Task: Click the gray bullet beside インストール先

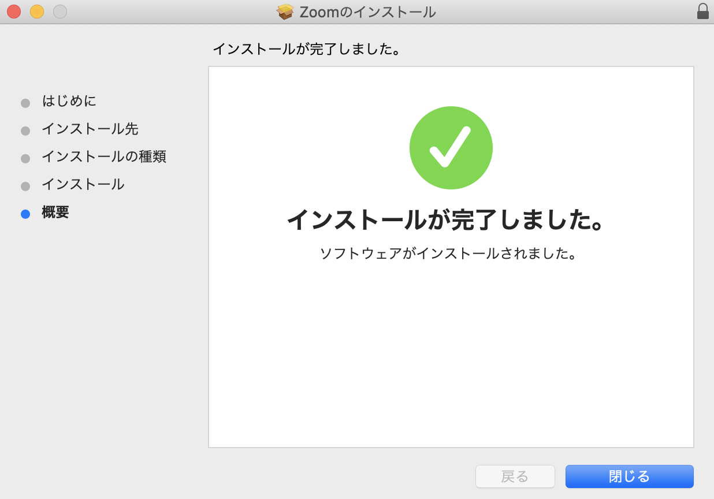Action: pos(25,131)
